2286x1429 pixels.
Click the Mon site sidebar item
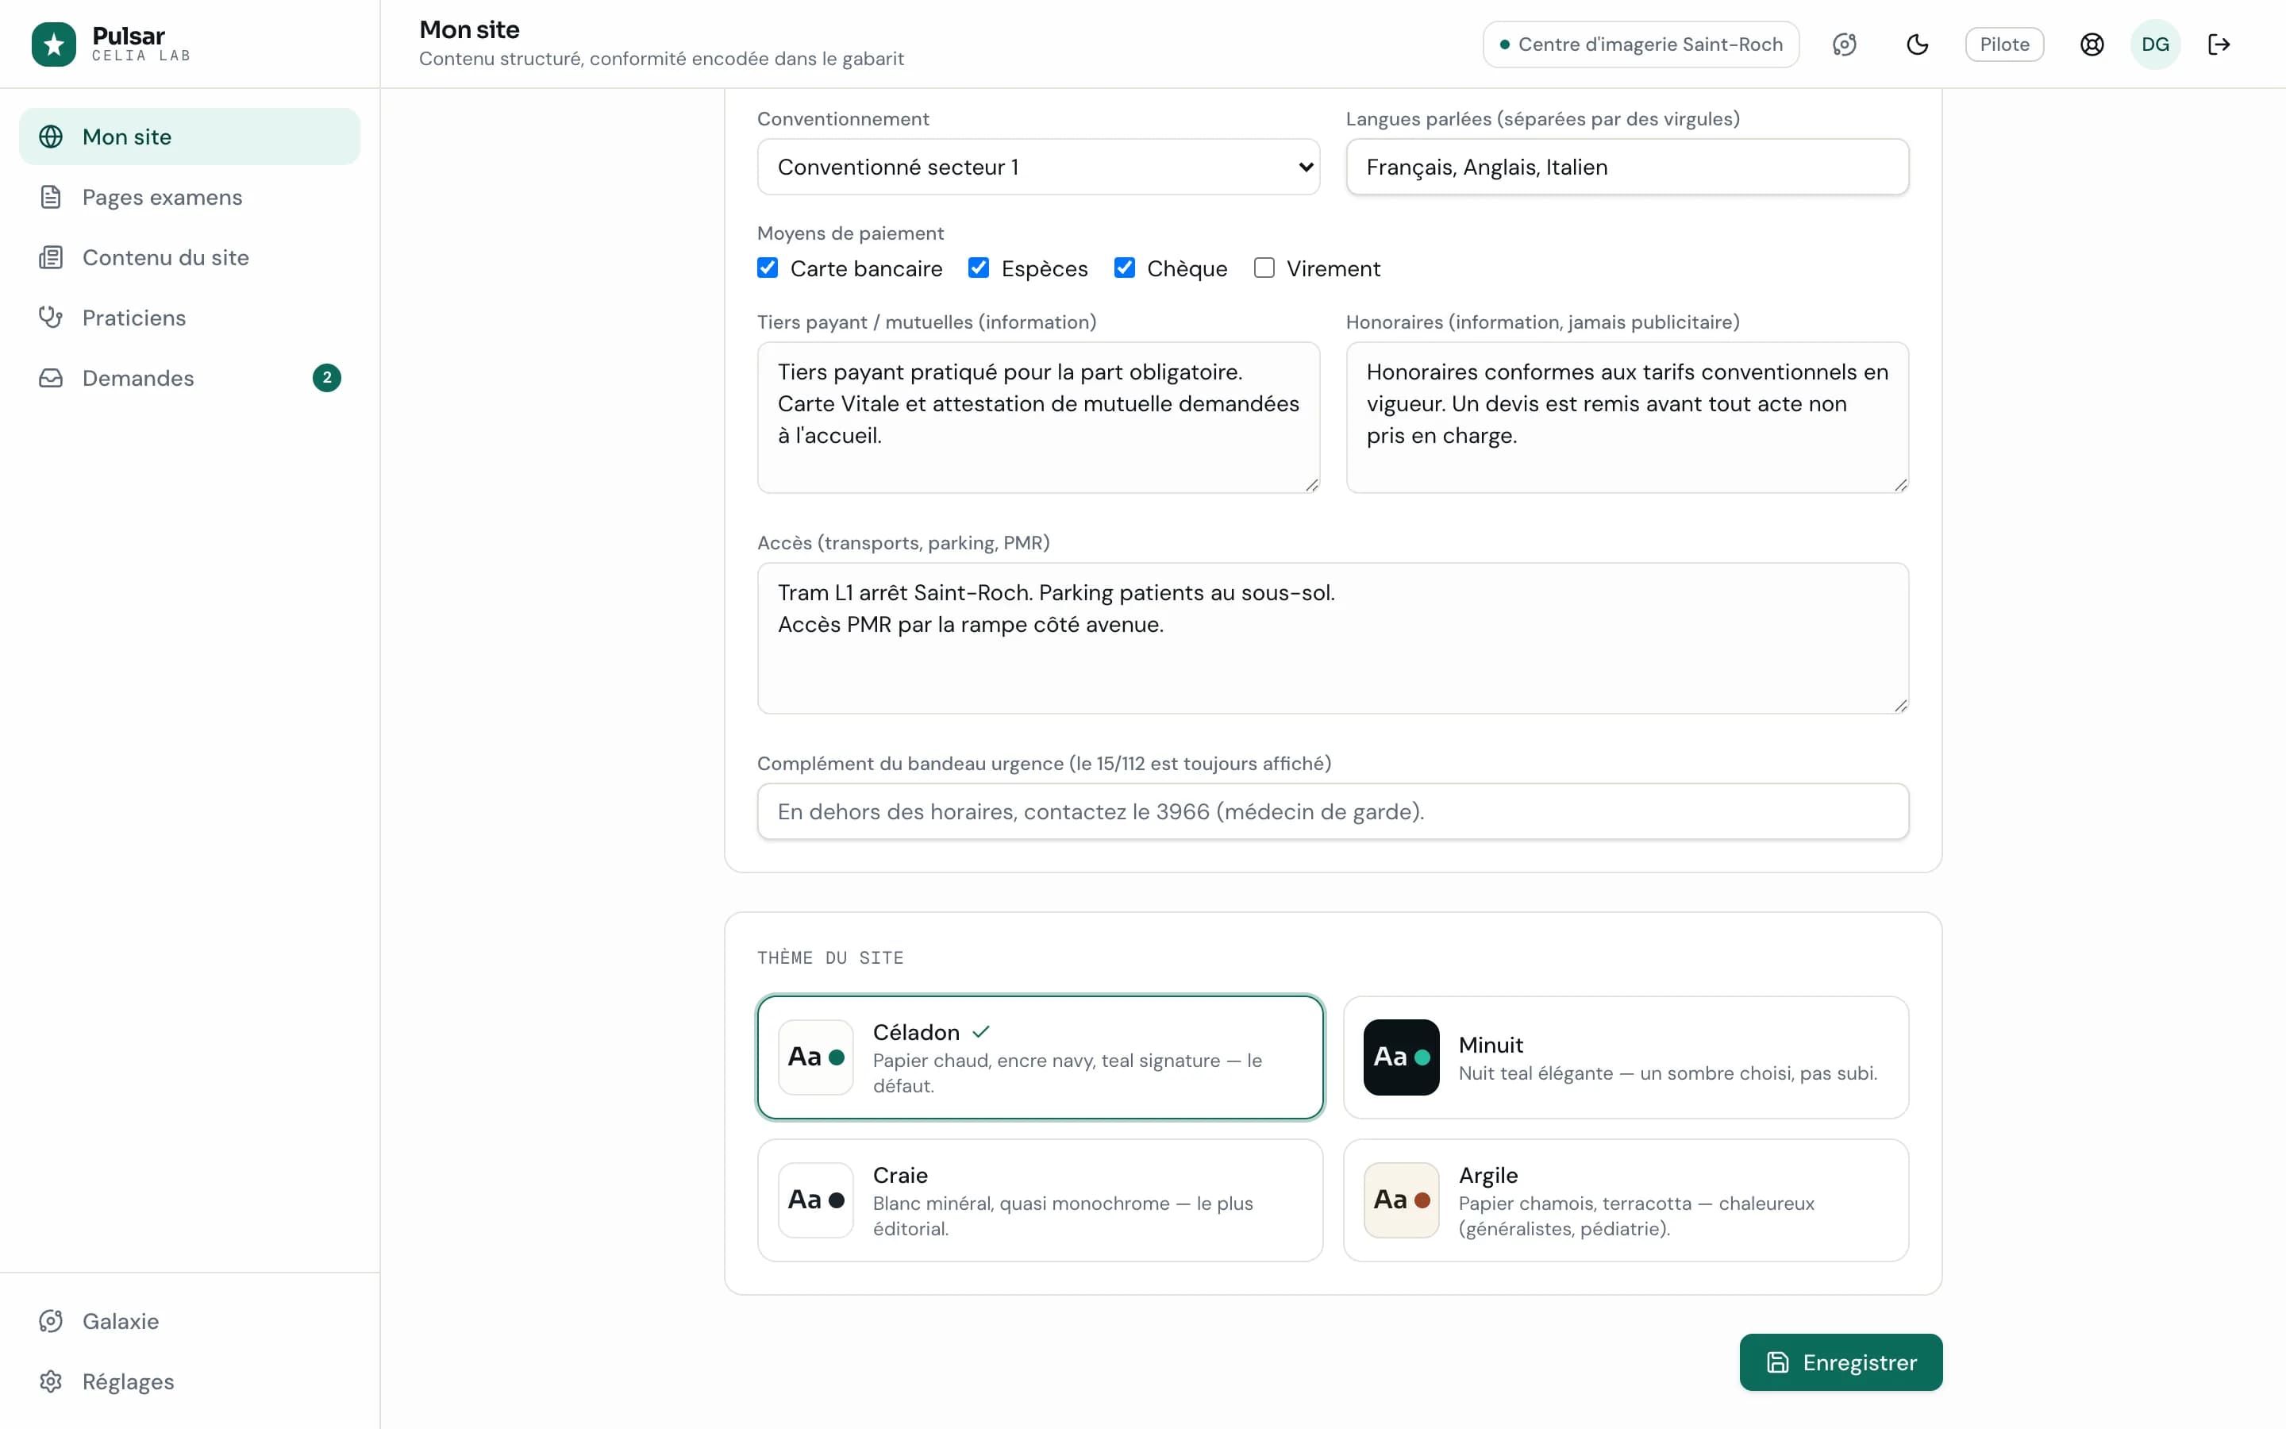[190, 137]
